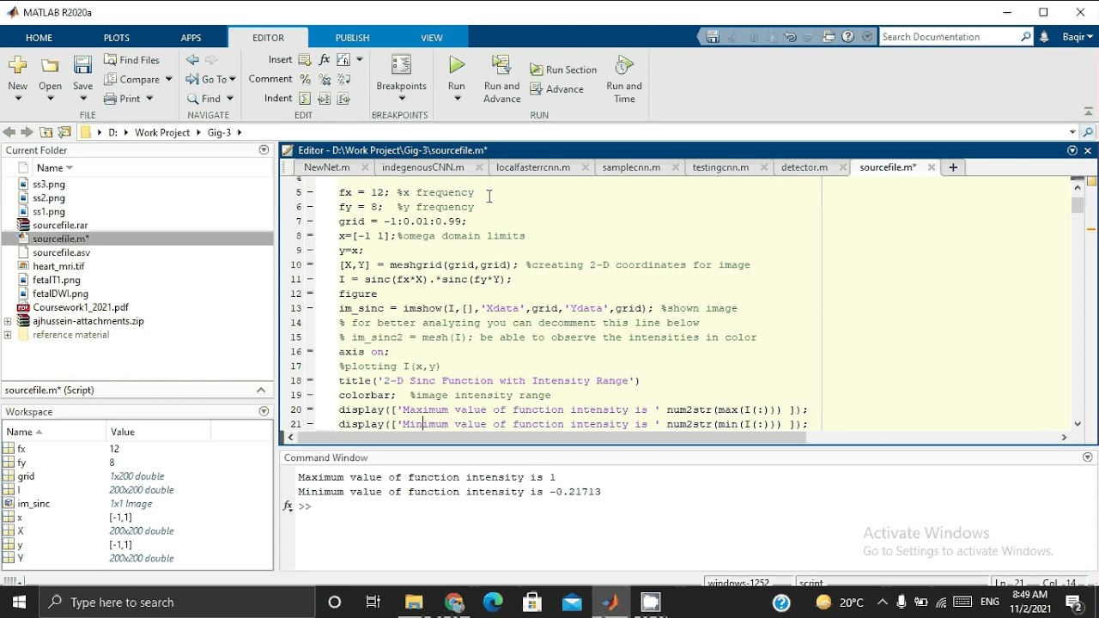Click the editor vertical scrollbar
1099x618 pixels.
point(1078,206)
